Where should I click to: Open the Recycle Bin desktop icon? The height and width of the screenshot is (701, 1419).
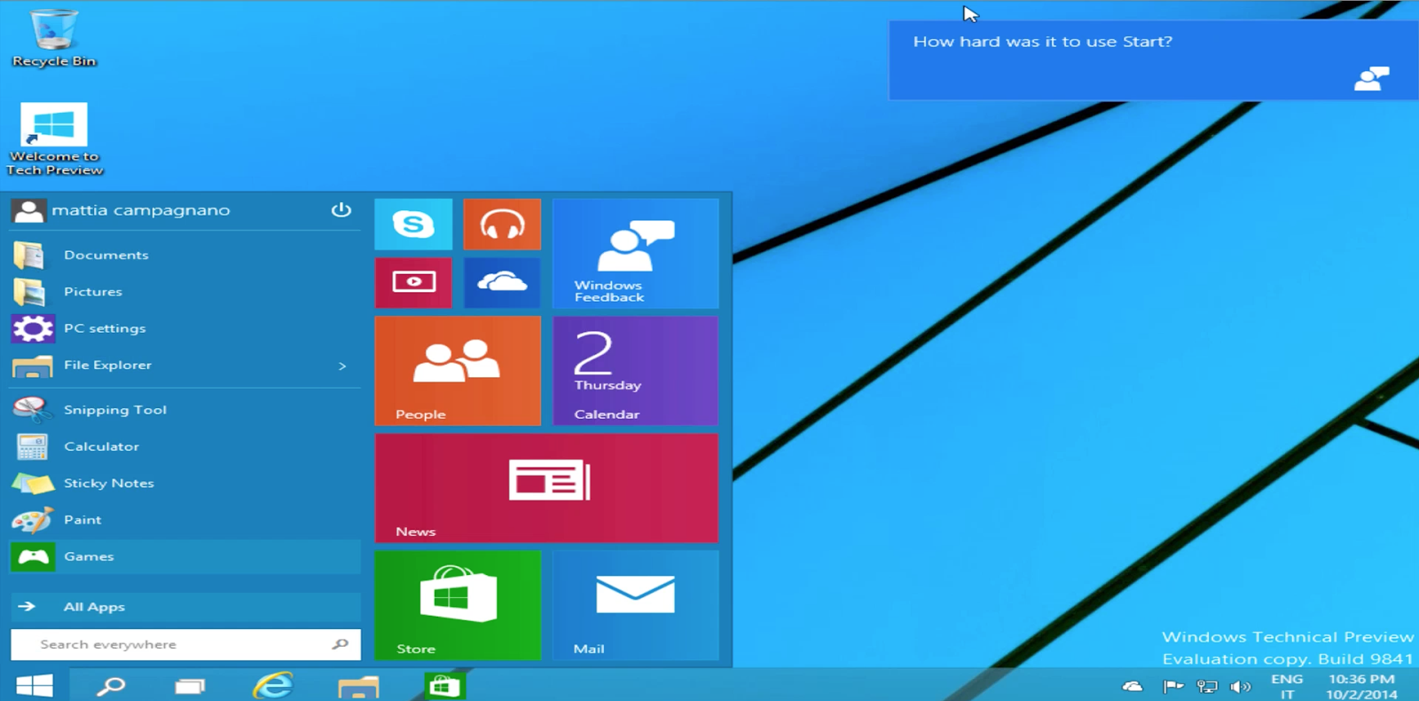pos(53,38)
